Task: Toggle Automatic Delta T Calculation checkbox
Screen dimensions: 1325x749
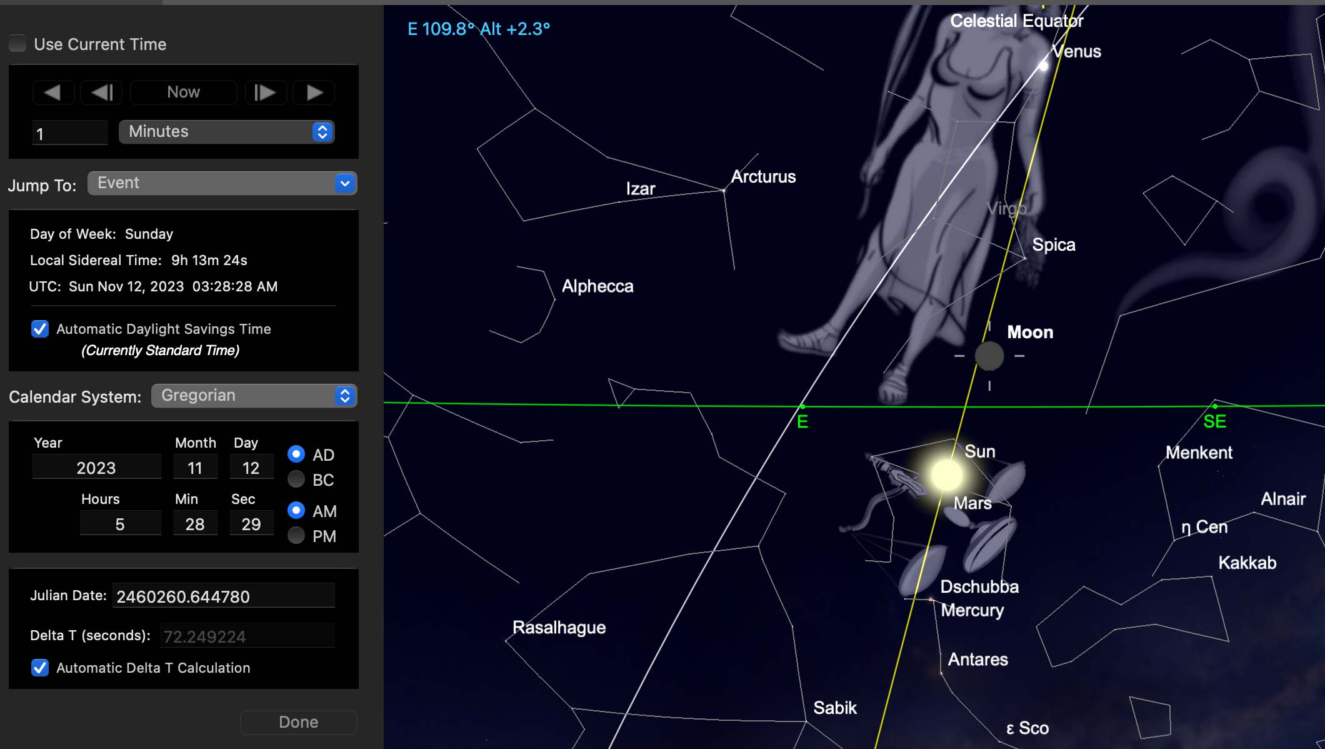Action: point(40,668)
